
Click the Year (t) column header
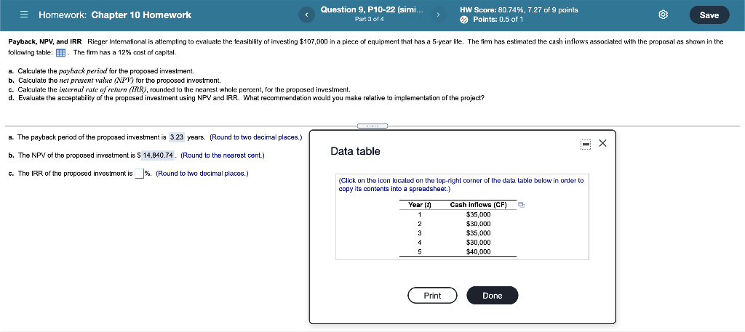pyautogui.click(x=420, y=205)
